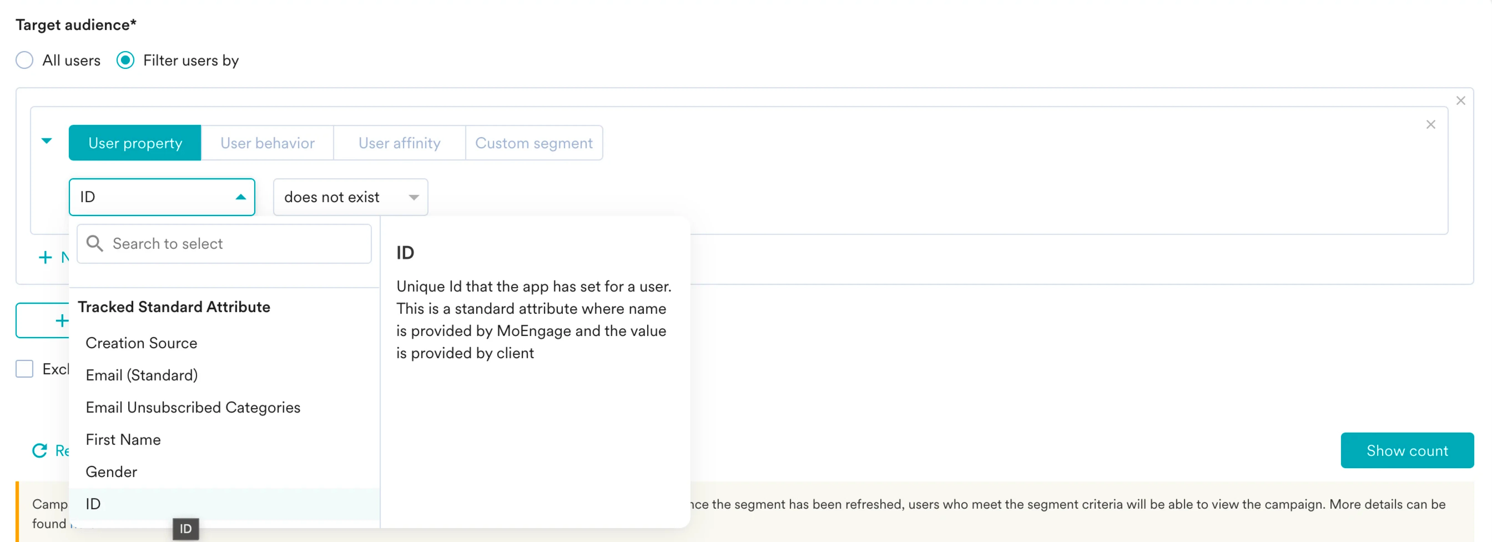Screen dimensions: 1492x542
Task: Click the search magnifier icon in dropdown
Action: click(x=94, y=244)
